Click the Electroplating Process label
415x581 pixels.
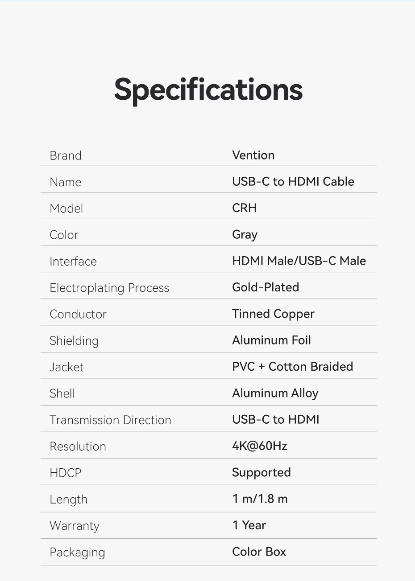click(109, 288)
